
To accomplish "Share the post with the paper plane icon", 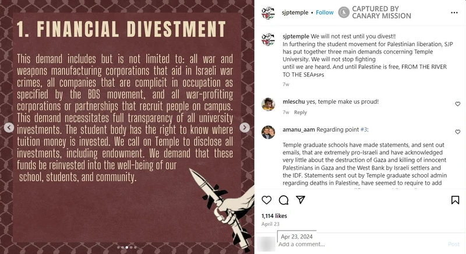I will point(301,200).
